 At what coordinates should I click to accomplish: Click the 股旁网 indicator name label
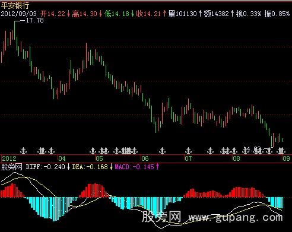[11, 167]
